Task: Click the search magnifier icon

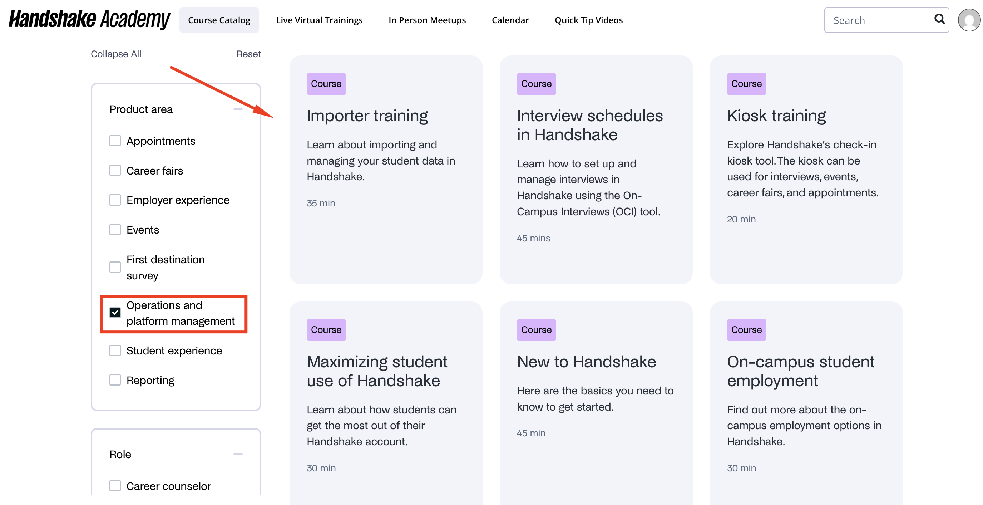Action: click(939, 19)
